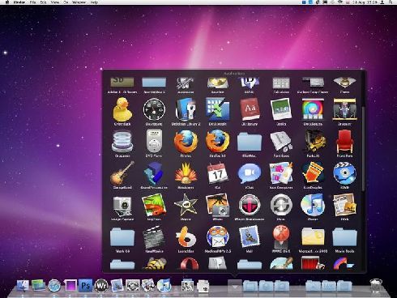This screenshot has height=298, width=397.
Task: Click the Spotlight magnifier in menu bar
Action: click(x=391, y=2)
